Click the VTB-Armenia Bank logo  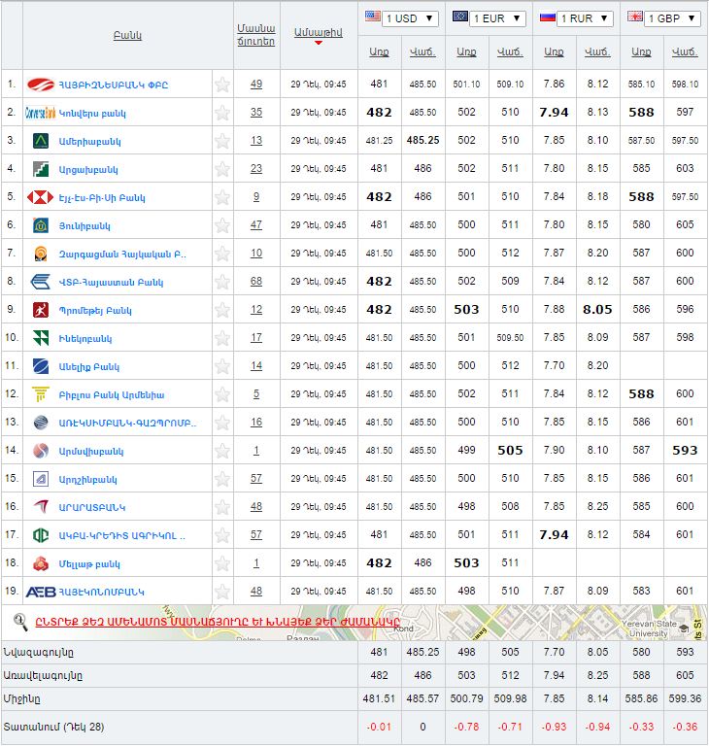click(x=41, y=282)
